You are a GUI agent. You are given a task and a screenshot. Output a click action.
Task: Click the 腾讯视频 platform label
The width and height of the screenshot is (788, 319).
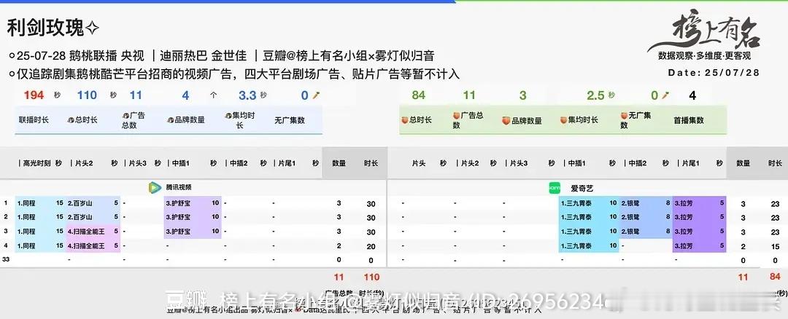179,187
